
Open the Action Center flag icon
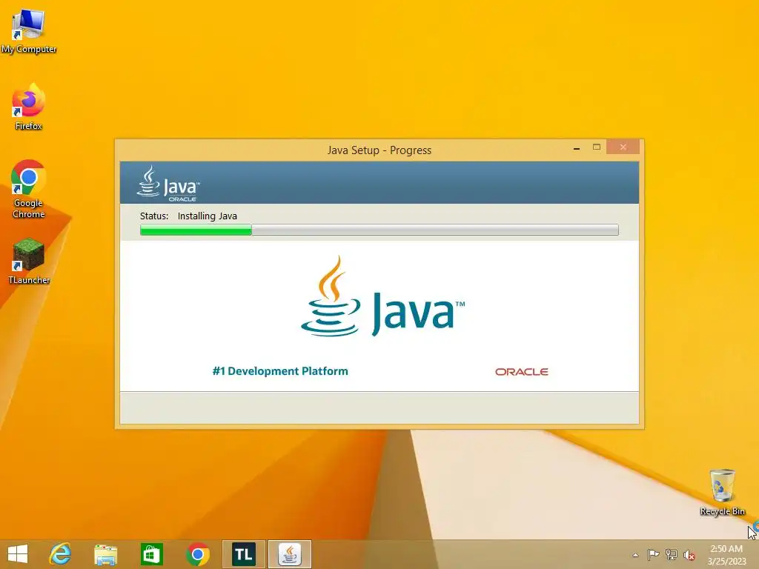pos(653,554)
